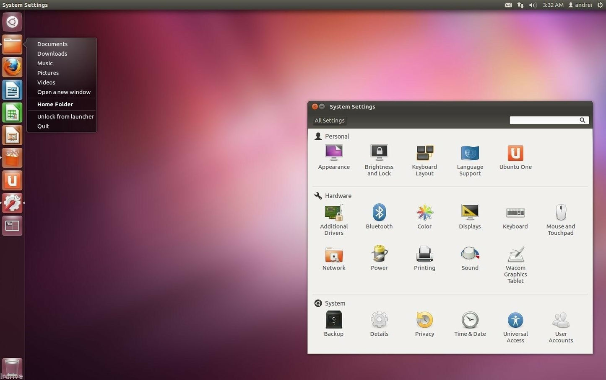Click the All Settings button
The image size is (606, 380).
(329, 120)
